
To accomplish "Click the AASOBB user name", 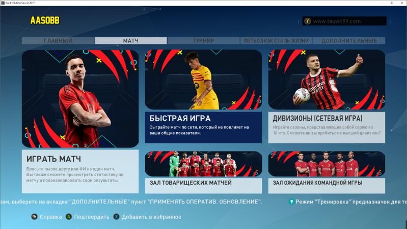I will pyautogui.click(x=45, y=20).
